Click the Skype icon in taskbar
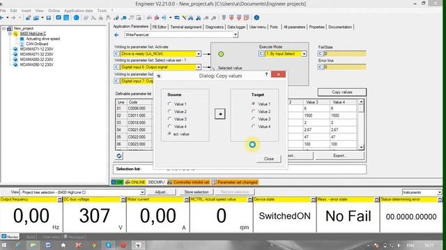Image resolution: width=446 pixels, height=250 pixels. click(109, 245)
